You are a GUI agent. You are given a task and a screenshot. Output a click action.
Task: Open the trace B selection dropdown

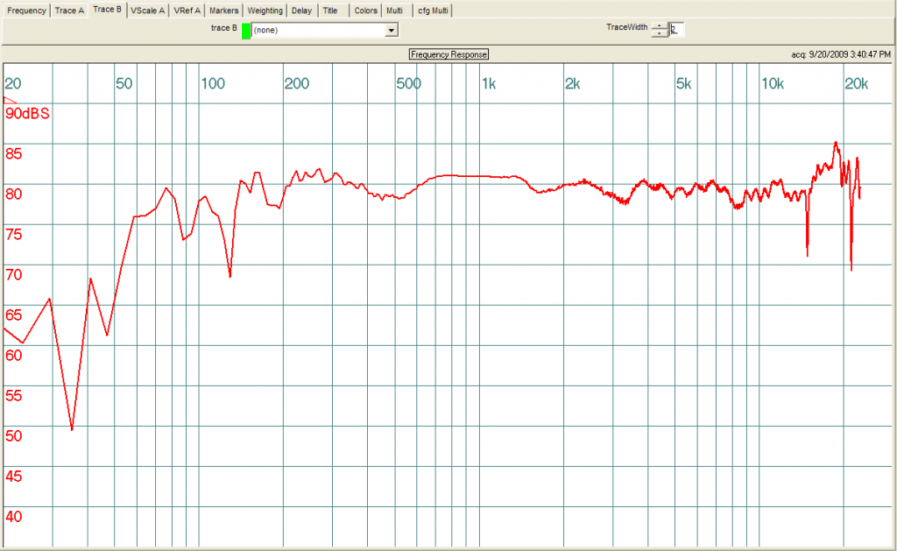point(391,29)
